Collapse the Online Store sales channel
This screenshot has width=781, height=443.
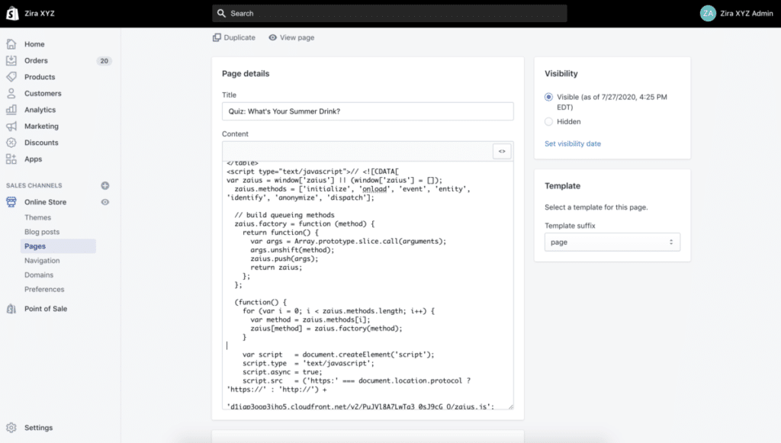(x=45, y=202)
